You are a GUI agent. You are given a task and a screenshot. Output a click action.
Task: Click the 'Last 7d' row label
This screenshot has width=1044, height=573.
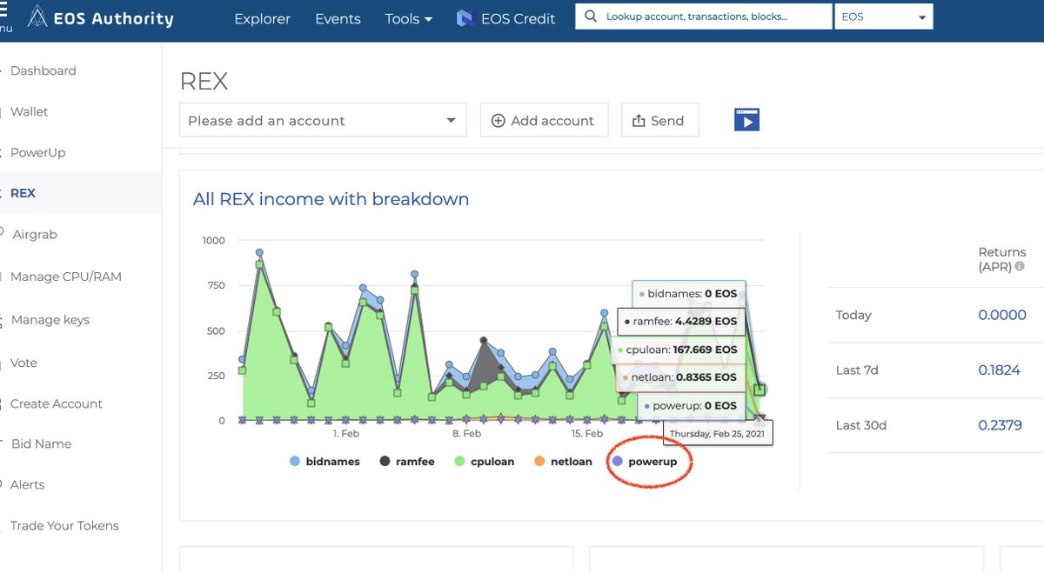pos(857,370)
